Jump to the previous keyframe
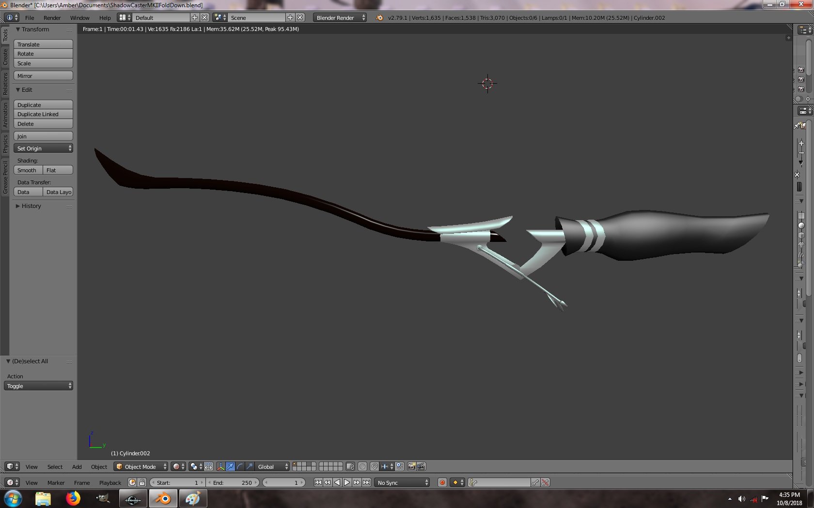Image resolution: width=814 pixels, height=508 pixels. tap(328, 482)
